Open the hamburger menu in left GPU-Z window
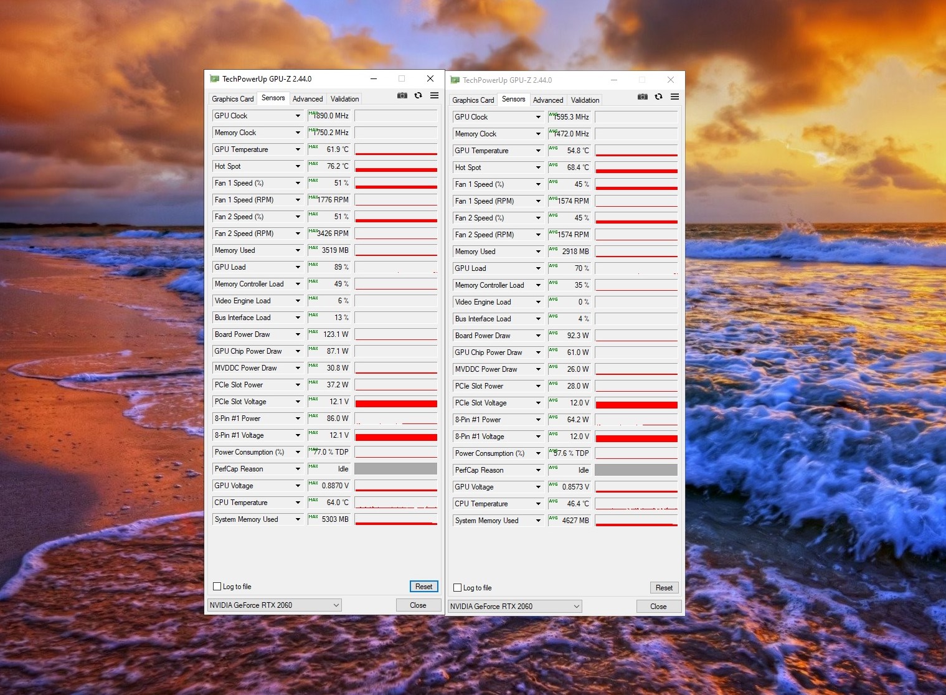This screenshot has width=946, height=695. pos(434,95)
